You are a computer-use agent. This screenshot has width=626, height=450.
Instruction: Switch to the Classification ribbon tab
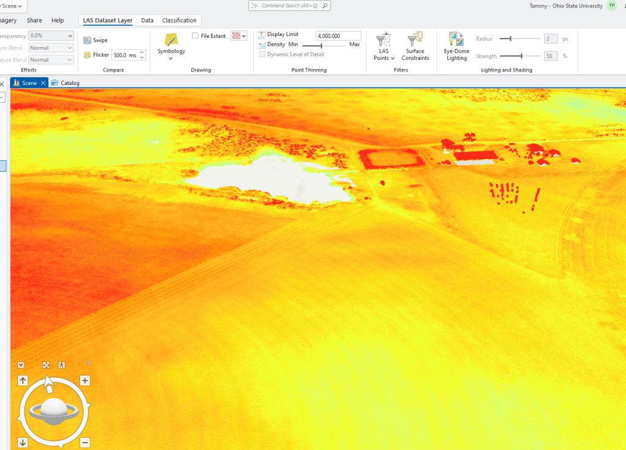pos(178,20)
